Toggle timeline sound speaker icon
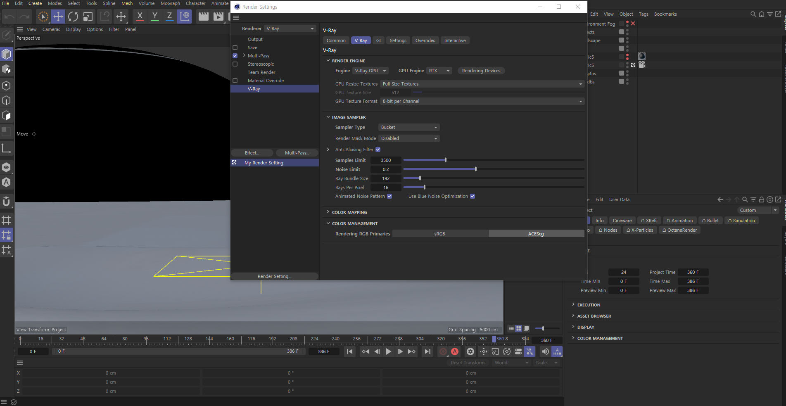 tap(545, 351)
